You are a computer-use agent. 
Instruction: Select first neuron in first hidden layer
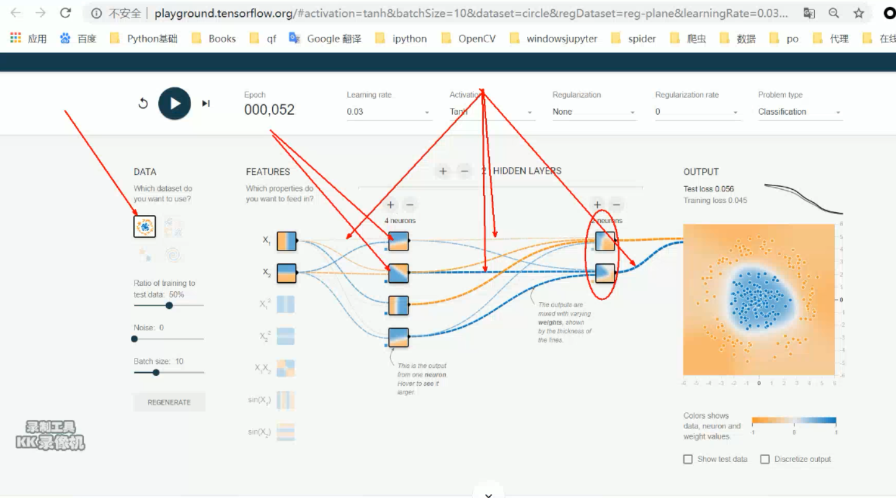click(x=399, y=241)
